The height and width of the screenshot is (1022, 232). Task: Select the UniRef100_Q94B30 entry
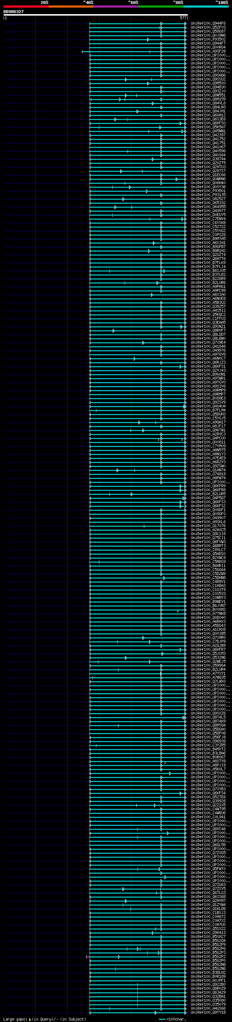208,87
